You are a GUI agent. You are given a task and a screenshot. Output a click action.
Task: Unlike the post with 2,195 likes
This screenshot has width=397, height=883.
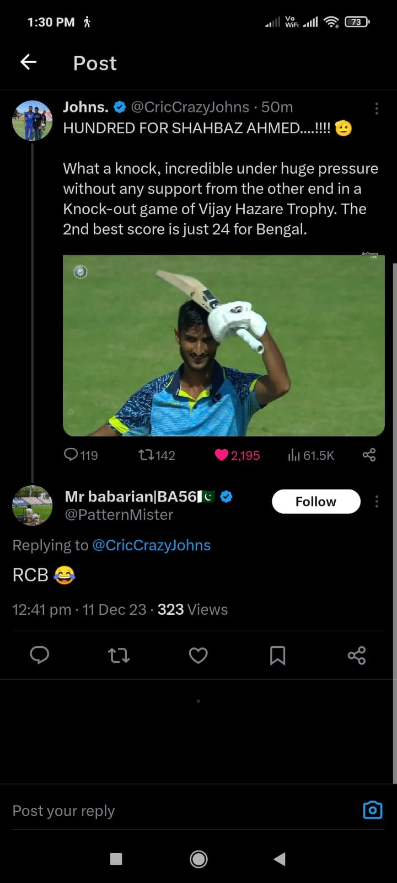[x=222, y=455]
